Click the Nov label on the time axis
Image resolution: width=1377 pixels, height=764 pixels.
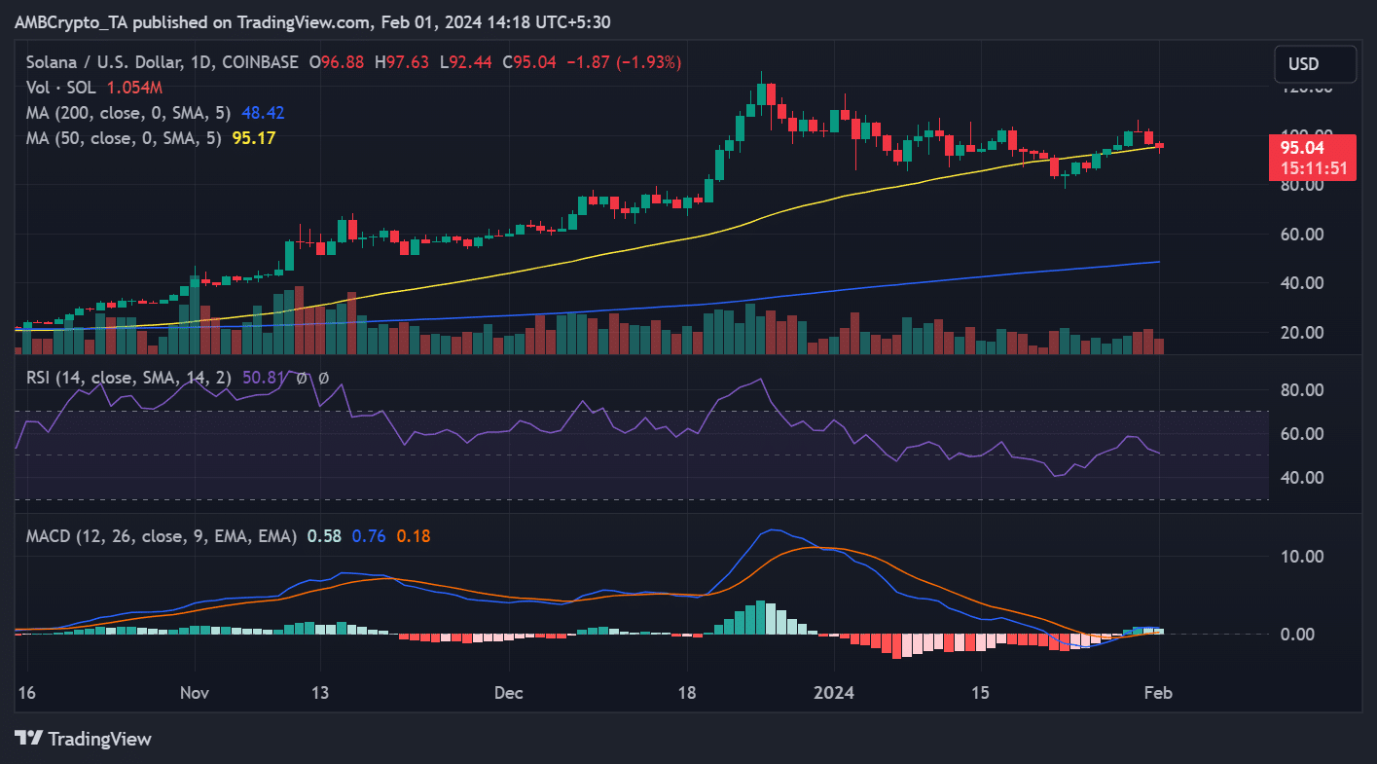coord(196,693)
